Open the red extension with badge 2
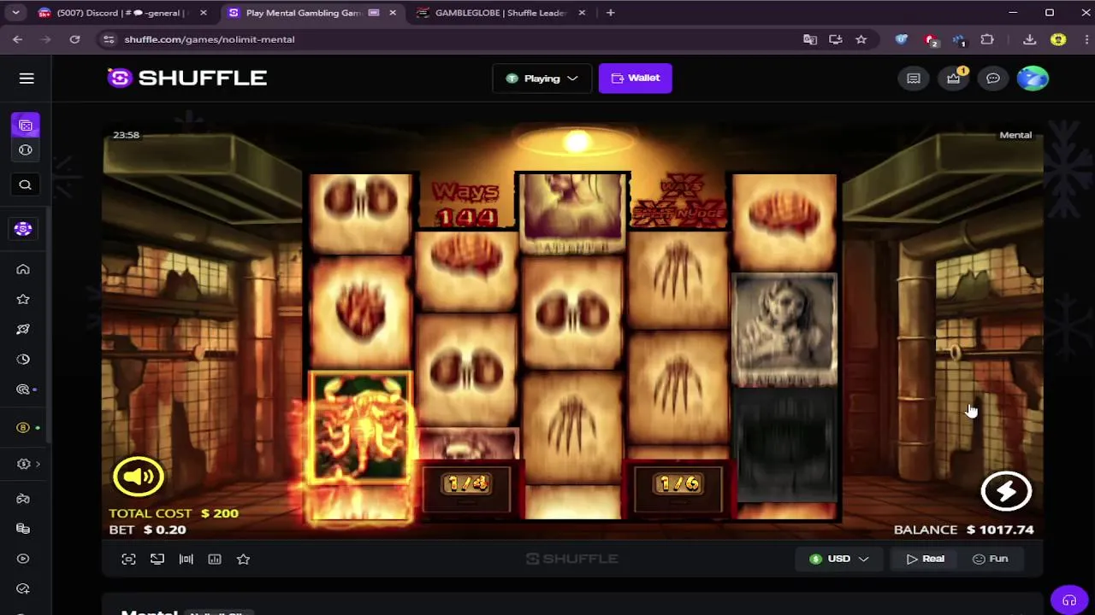The height and width of the screenshot is (615, 1095). click(x=930, y=39)
